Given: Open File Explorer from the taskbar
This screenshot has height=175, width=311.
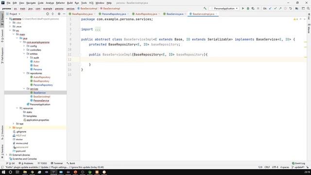Looking at the screenshot, I should [25, 172].
